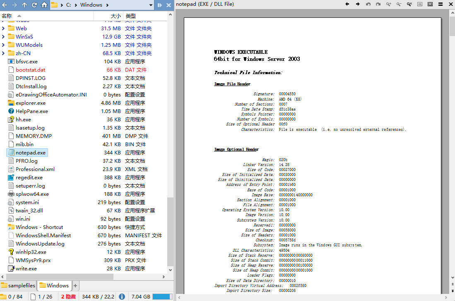Switch to the samplefiles tab

[18, 286]
